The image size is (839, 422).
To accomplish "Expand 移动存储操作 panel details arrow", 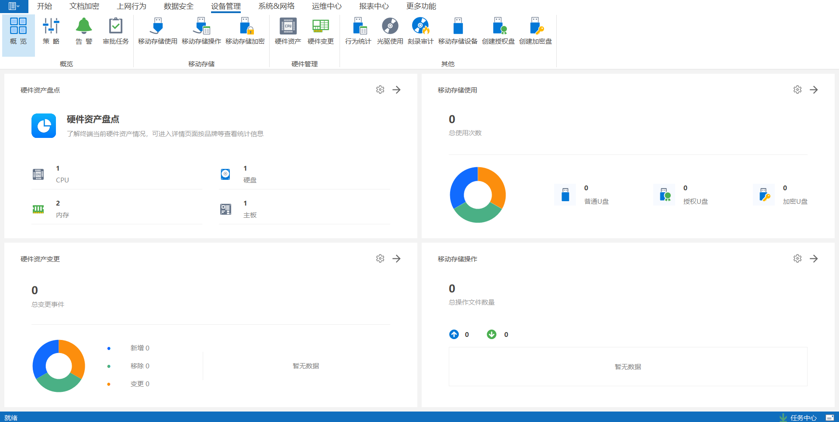I will point(814,259).
